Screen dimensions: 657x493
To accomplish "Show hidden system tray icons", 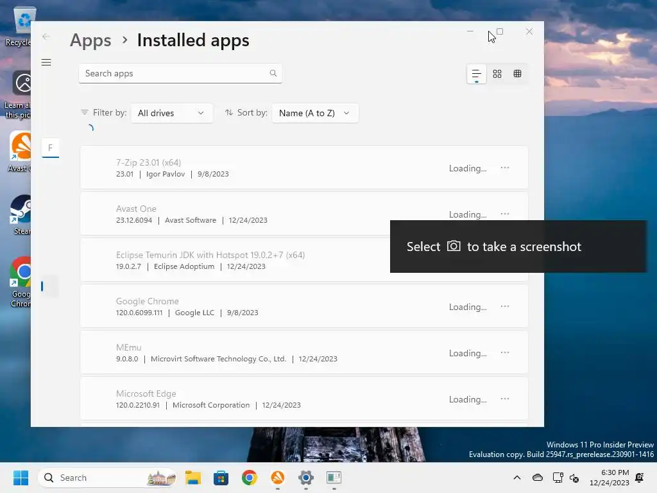I will click(517, 478).
